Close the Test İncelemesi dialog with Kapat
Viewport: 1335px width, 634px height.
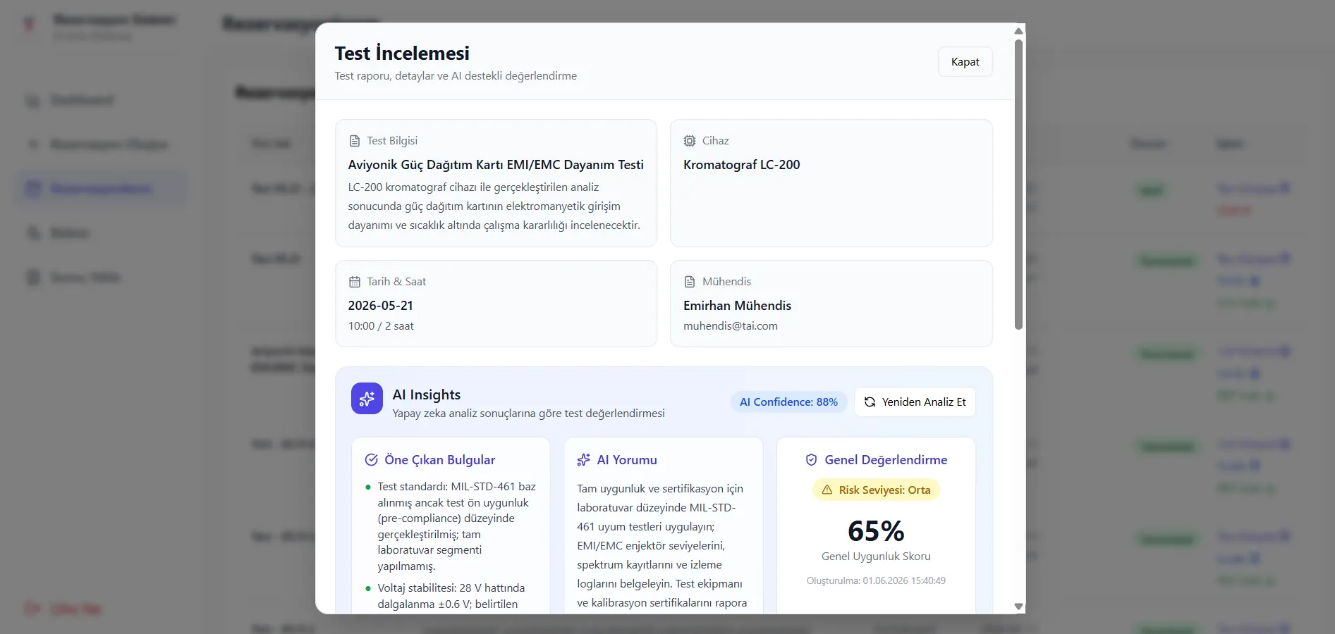pos(965,62)
